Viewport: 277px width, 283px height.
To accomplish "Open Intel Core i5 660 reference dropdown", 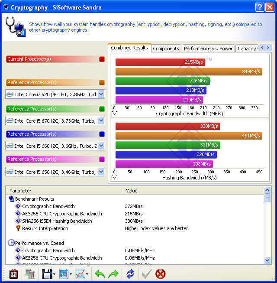I will (101, 146).
